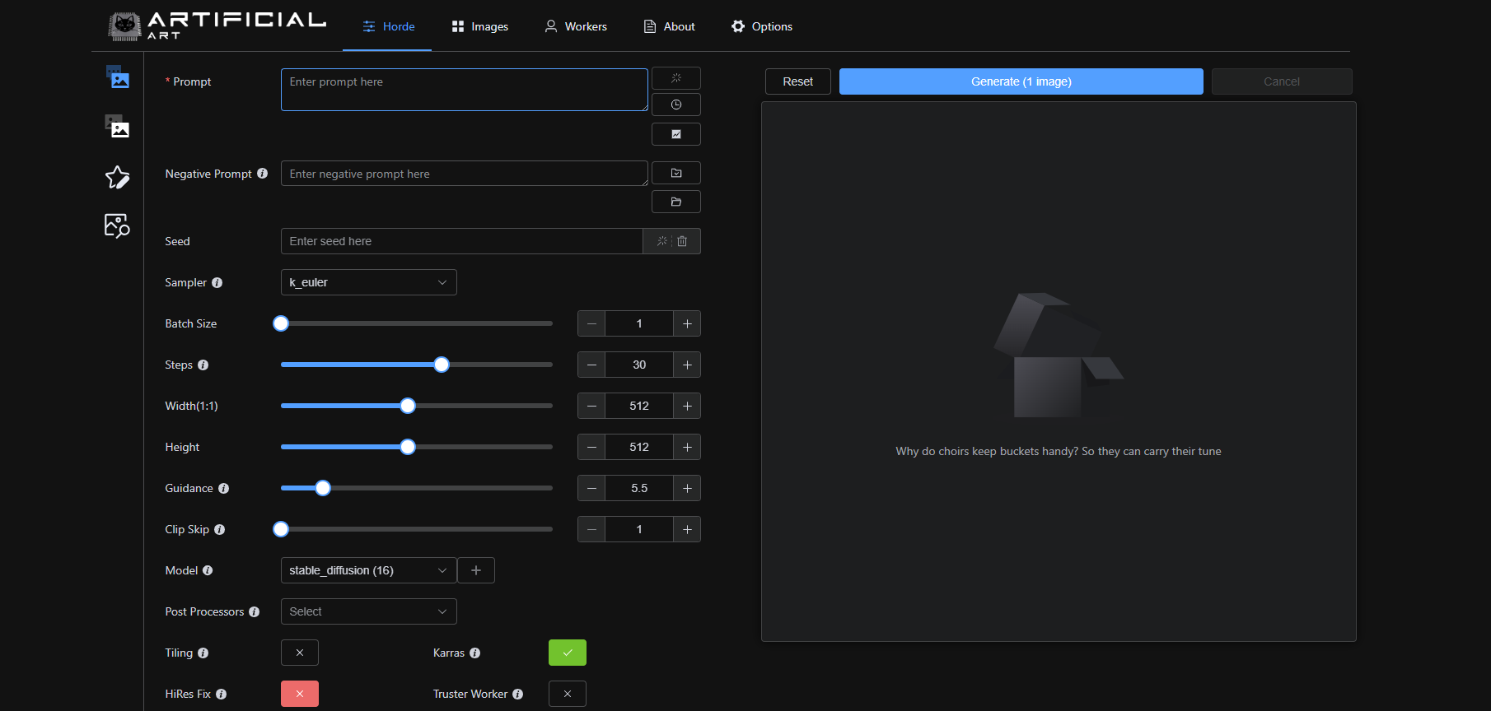Click the Steps slider handle

point(442,365)
